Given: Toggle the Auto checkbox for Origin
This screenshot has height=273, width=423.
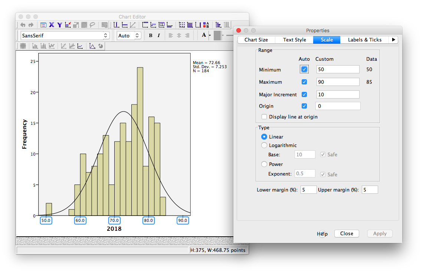Looking at the screenshot, I should click(304, 106).
